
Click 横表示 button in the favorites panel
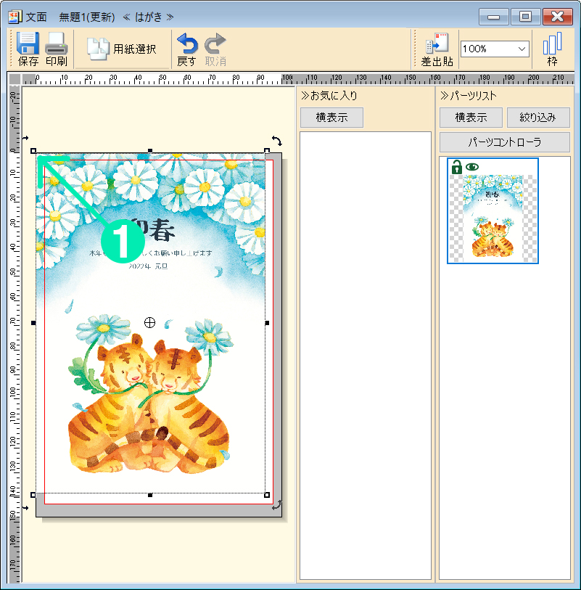(331, 118)
